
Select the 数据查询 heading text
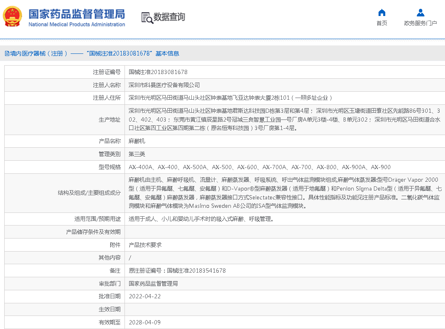(169, 17)
